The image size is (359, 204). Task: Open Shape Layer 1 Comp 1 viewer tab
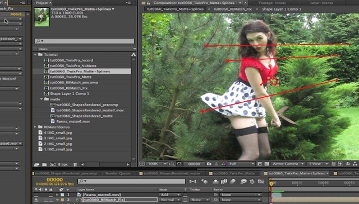[x=282, y=9]
